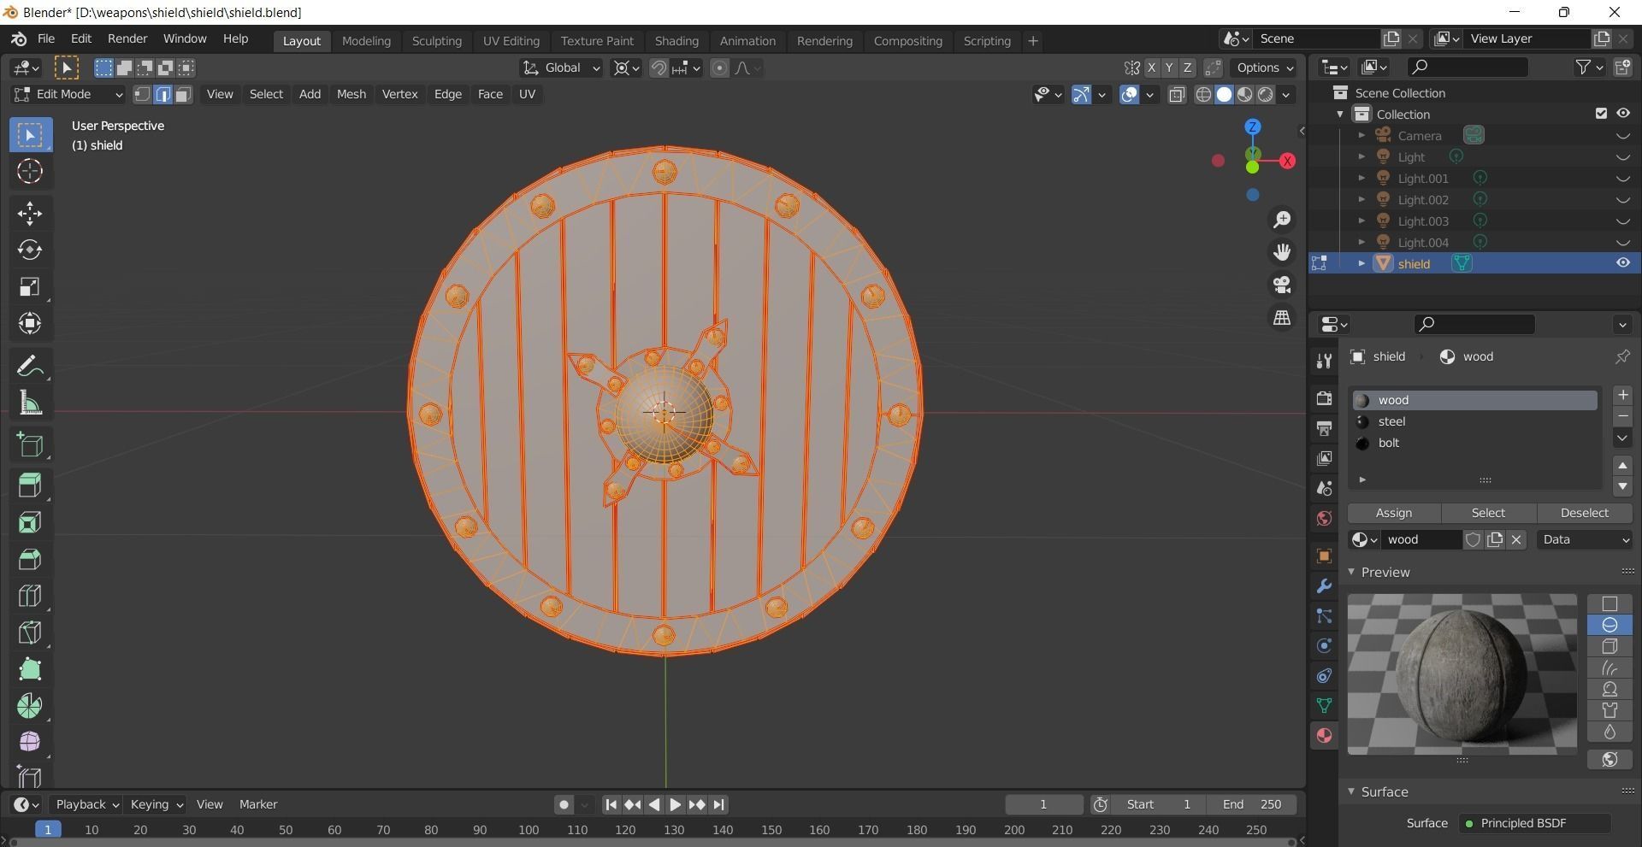Select the Smooth tool
Image resolution: width=1642 pixels, height=847 pixels.
point(30,742)
